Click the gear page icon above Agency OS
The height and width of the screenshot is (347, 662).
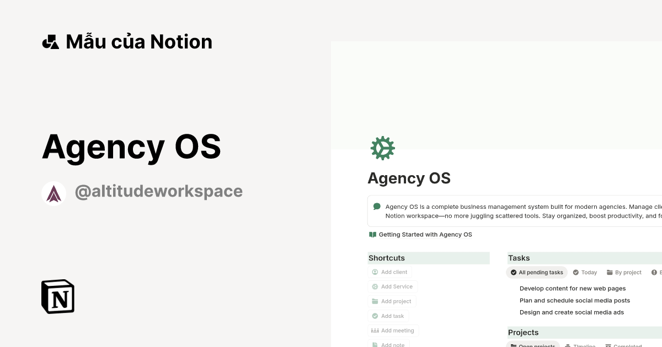coord(383,148)
